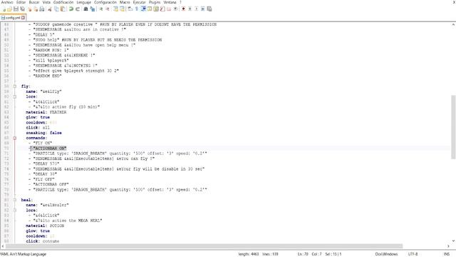This screenshot has width=456, height=257.
Task: Click the Folder as Workspace icon
Action: point(169,9)
